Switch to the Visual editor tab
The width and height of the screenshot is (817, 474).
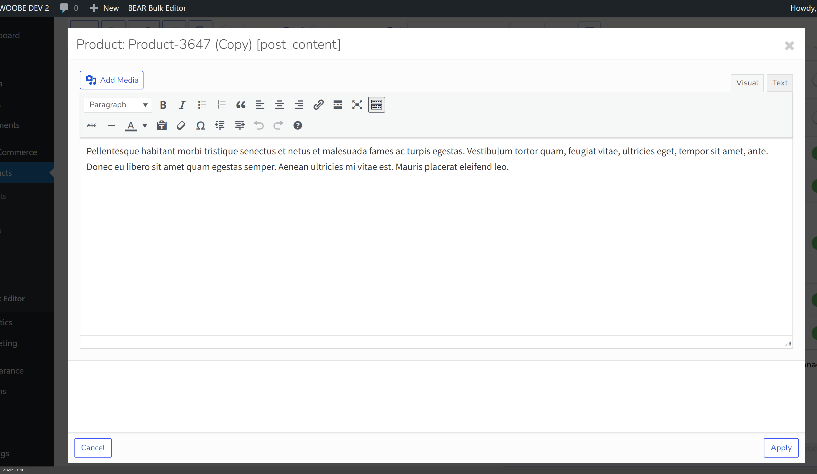click(747, 83)
